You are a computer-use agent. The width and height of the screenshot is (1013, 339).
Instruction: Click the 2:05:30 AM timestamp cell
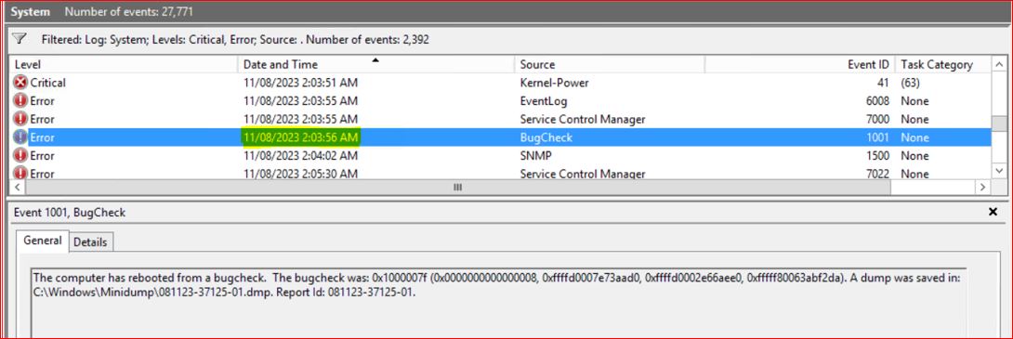300,173
